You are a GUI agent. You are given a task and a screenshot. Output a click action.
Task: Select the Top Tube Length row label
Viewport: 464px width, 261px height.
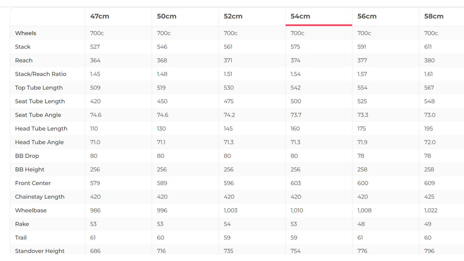coord(39,88)
